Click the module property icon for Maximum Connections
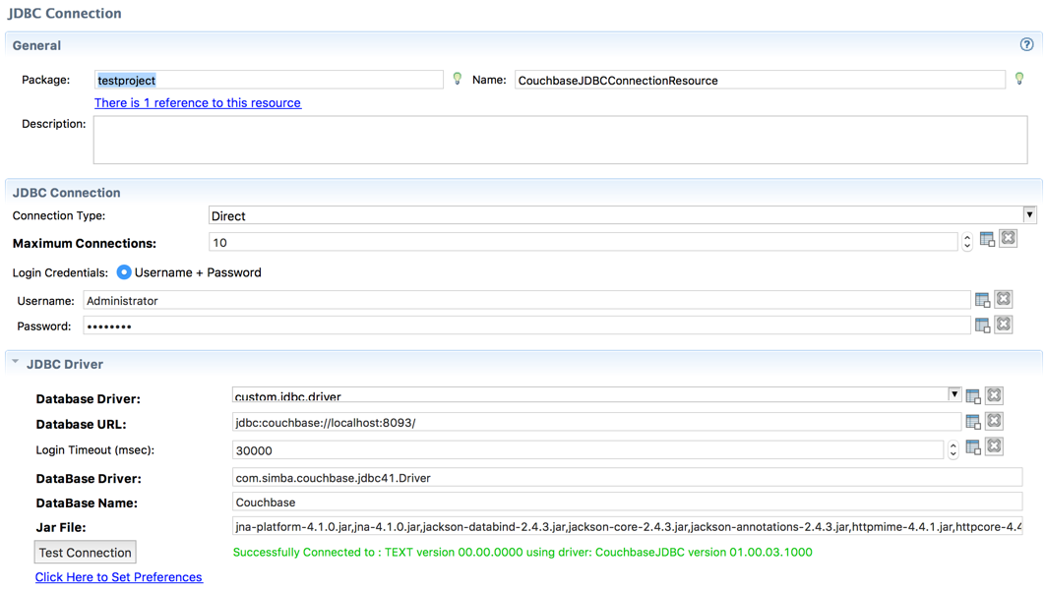Screen dimensions: 1046x592 point(988,237)
